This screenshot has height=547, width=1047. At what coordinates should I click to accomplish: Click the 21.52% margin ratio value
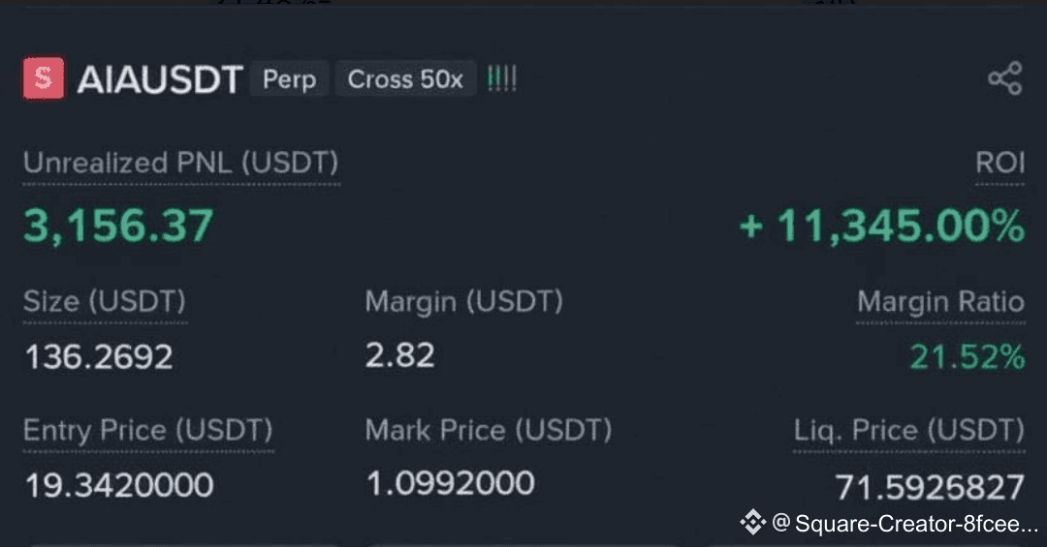(x=967, y=356)
